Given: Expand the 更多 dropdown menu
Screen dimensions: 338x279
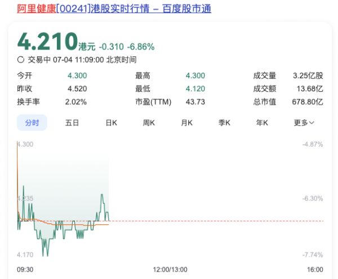Looking at the screenshot, I should (x=304, y=122).
